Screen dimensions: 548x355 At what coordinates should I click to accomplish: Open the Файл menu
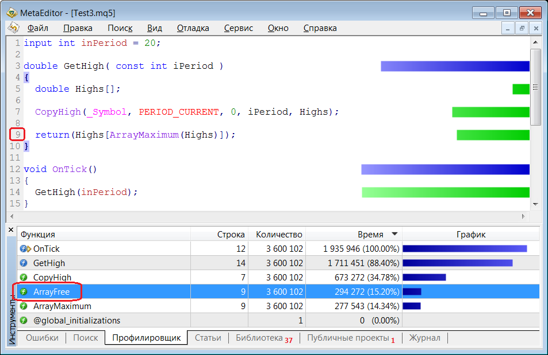pyautogui.click(x=38, y=28)
